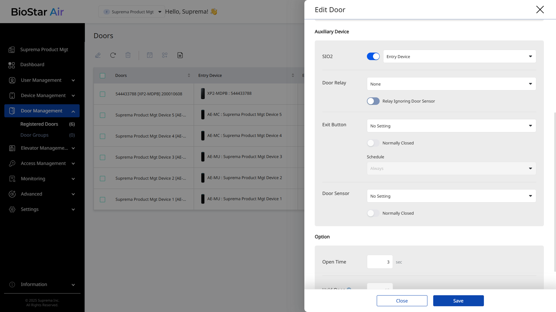Click the Monitoring icon in sidebar
This screenshot has width=556, height=312.
coord(12,179)
